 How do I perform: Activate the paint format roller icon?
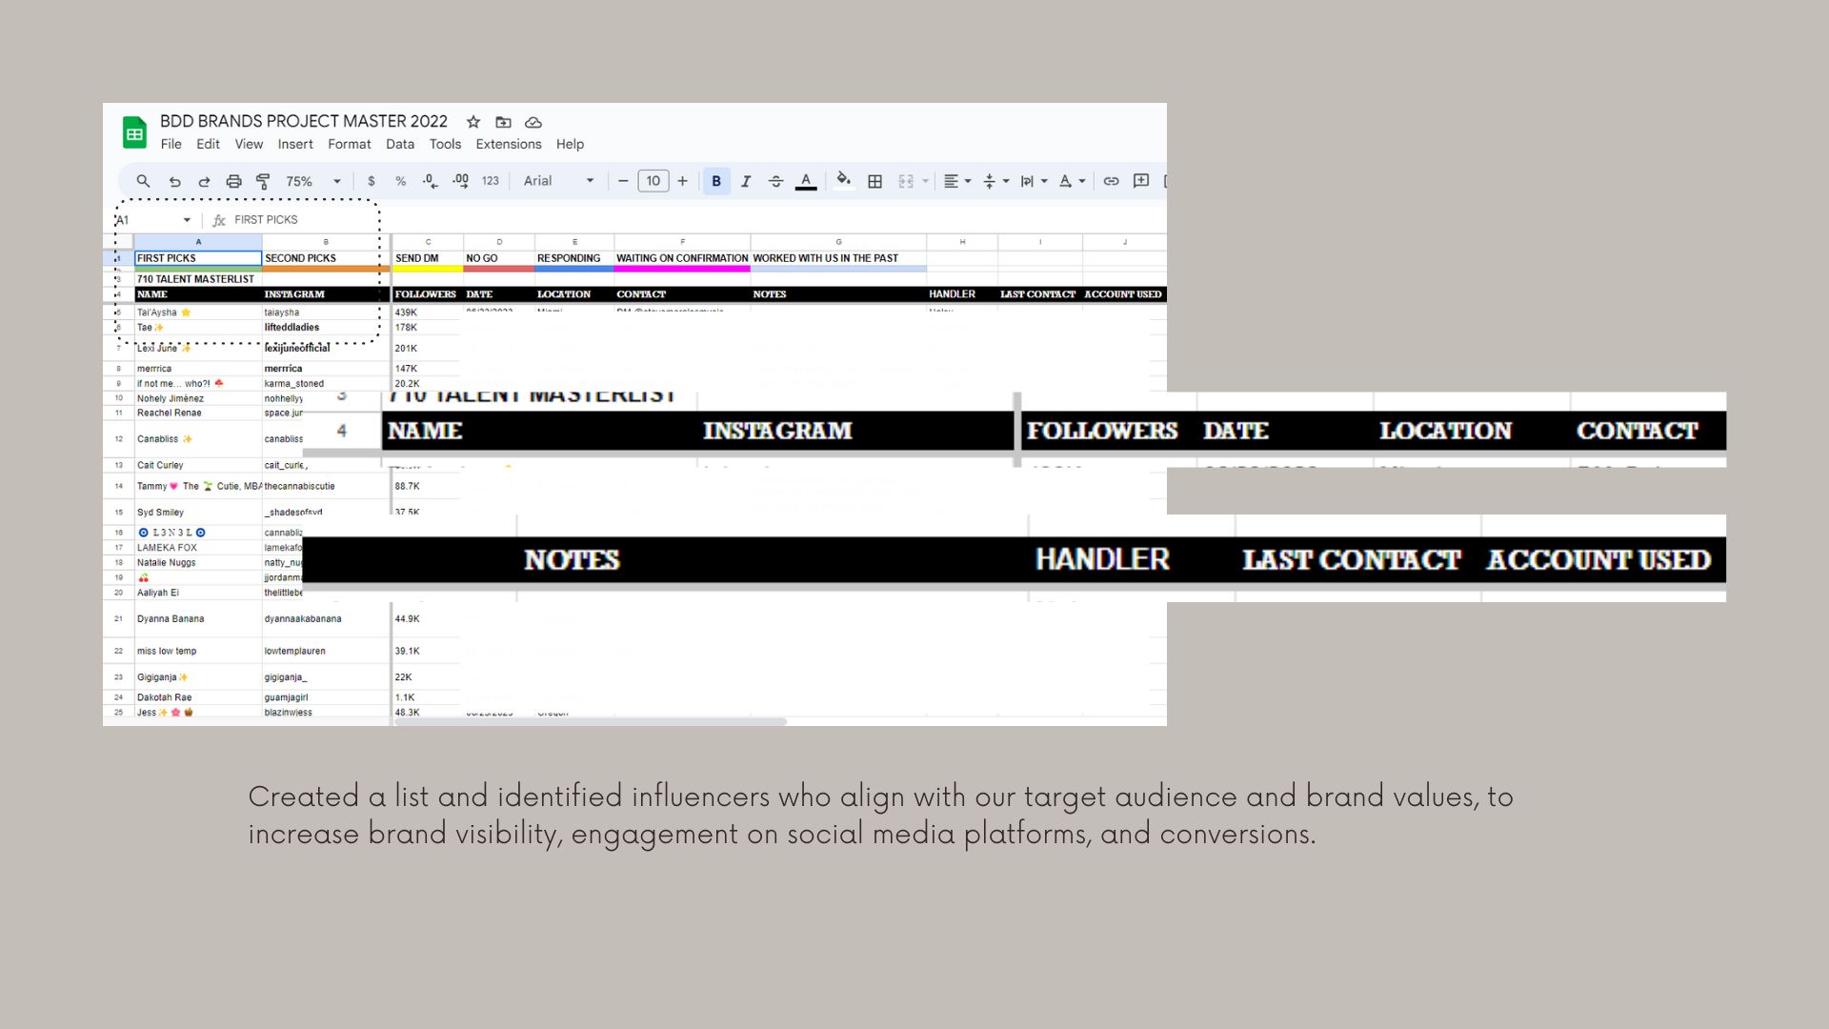click(263, 181)
